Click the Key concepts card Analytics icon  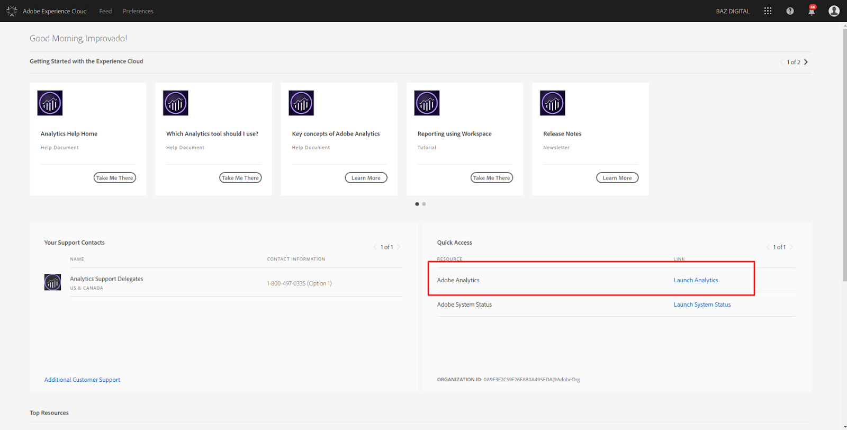[301, 103]
